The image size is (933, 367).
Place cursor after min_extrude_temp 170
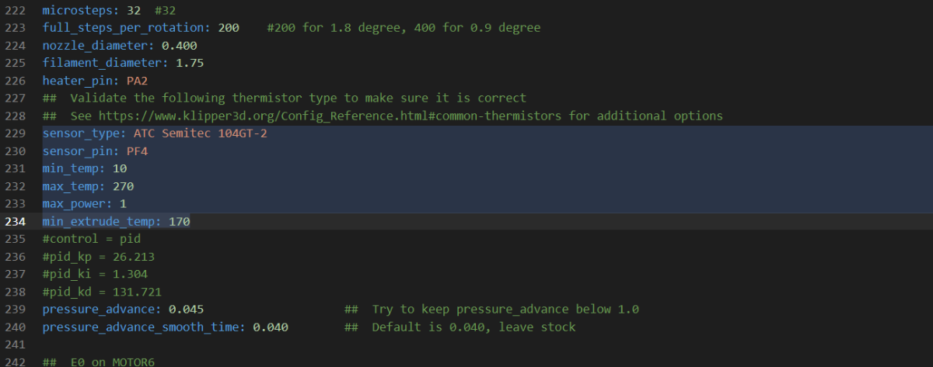tap(190, 222)
